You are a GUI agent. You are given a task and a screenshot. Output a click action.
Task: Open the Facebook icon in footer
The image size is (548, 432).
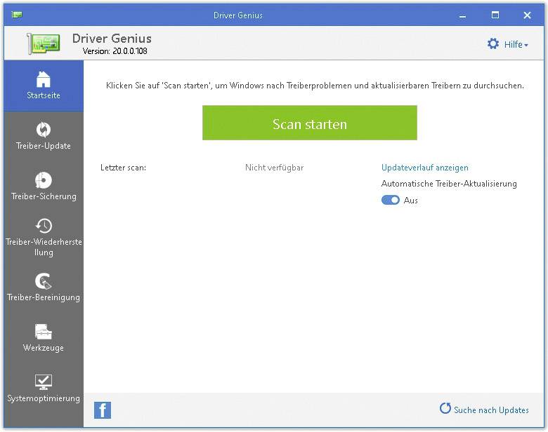tap(103, 410)
